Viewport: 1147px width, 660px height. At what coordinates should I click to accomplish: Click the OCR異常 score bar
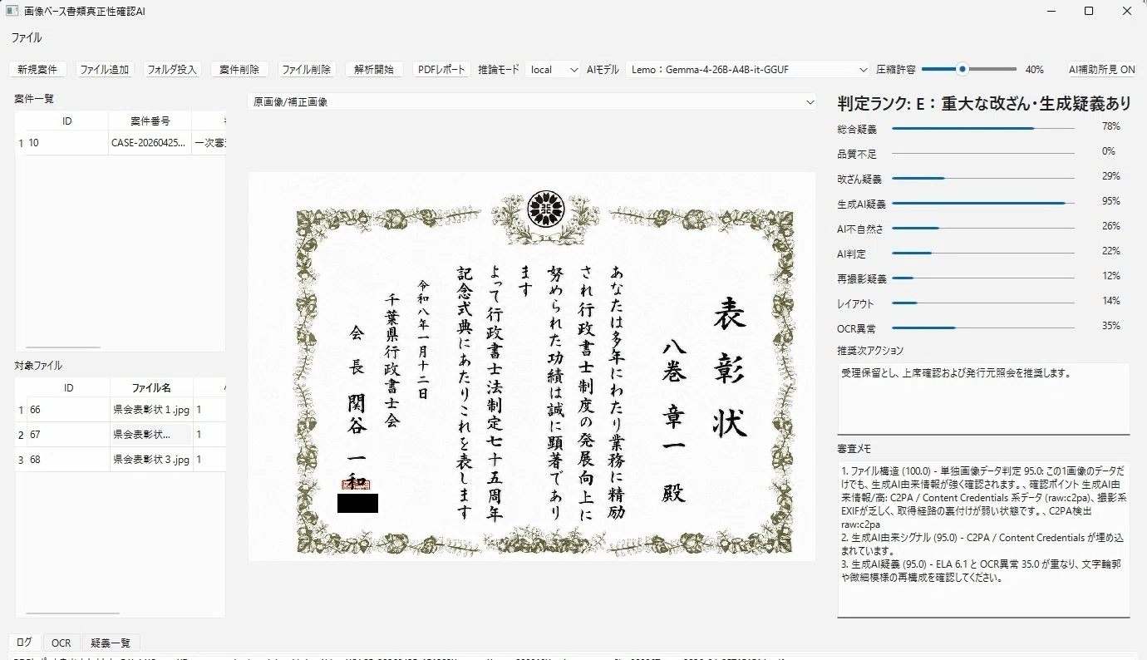click(982, 328)
